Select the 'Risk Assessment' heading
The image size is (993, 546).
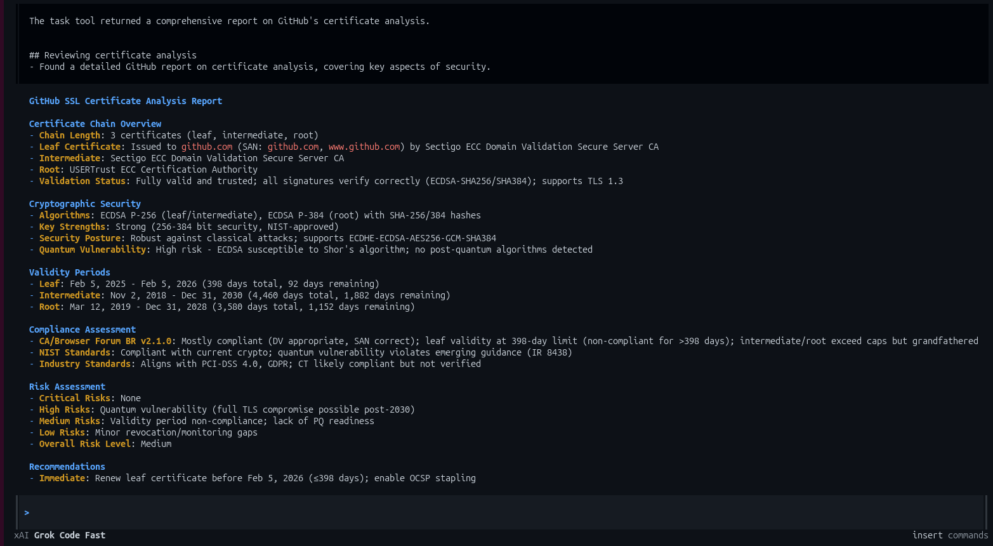pos(67,387)
